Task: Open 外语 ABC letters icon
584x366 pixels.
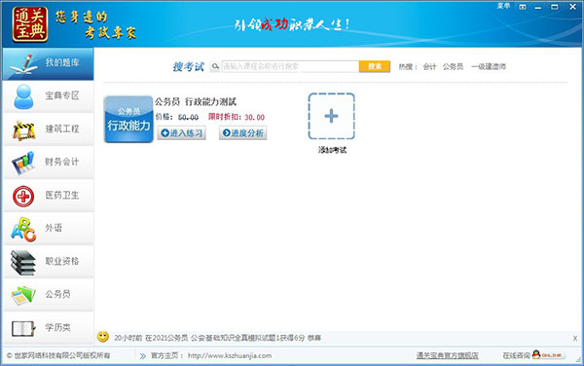Action: click(x=23, y=230)
